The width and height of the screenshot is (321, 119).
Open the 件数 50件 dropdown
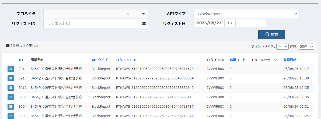[306, 47]
